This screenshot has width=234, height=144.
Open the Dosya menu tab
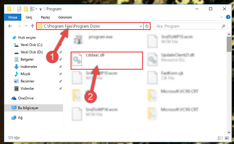click(x=13, y=17)
